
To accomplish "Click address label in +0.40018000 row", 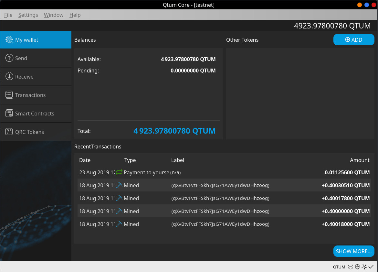I will pos(220,224).
